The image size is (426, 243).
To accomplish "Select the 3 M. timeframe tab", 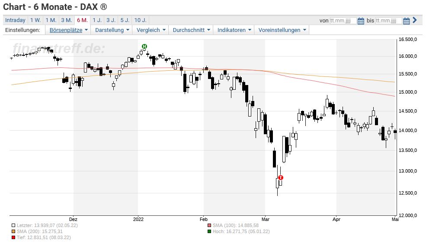I will [x=67, y=20].
